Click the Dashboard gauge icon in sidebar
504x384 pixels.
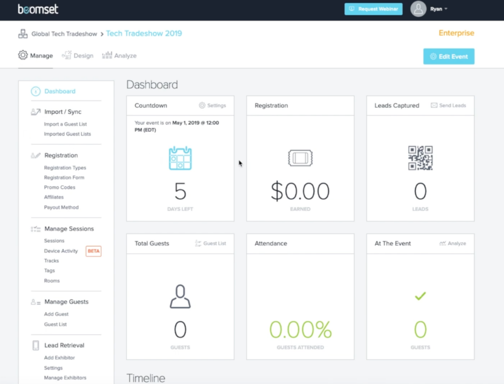click(x=35, y=92)
